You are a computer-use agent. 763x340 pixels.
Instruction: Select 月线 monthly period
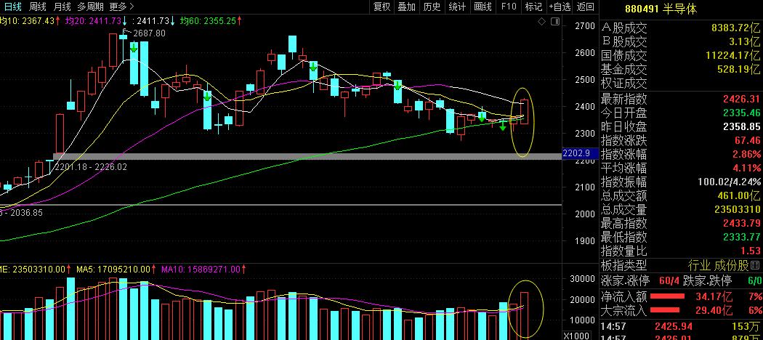pyautogui.click(x=62, y=7)
